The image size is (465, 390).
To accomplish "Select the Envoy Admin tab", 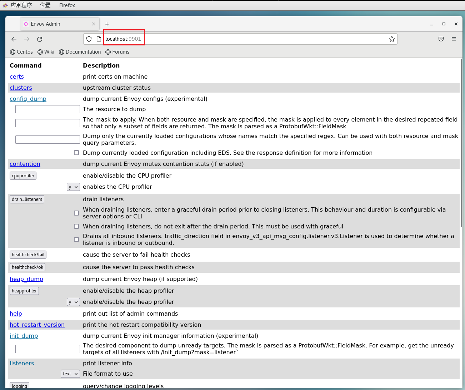I will coord(60,24).
